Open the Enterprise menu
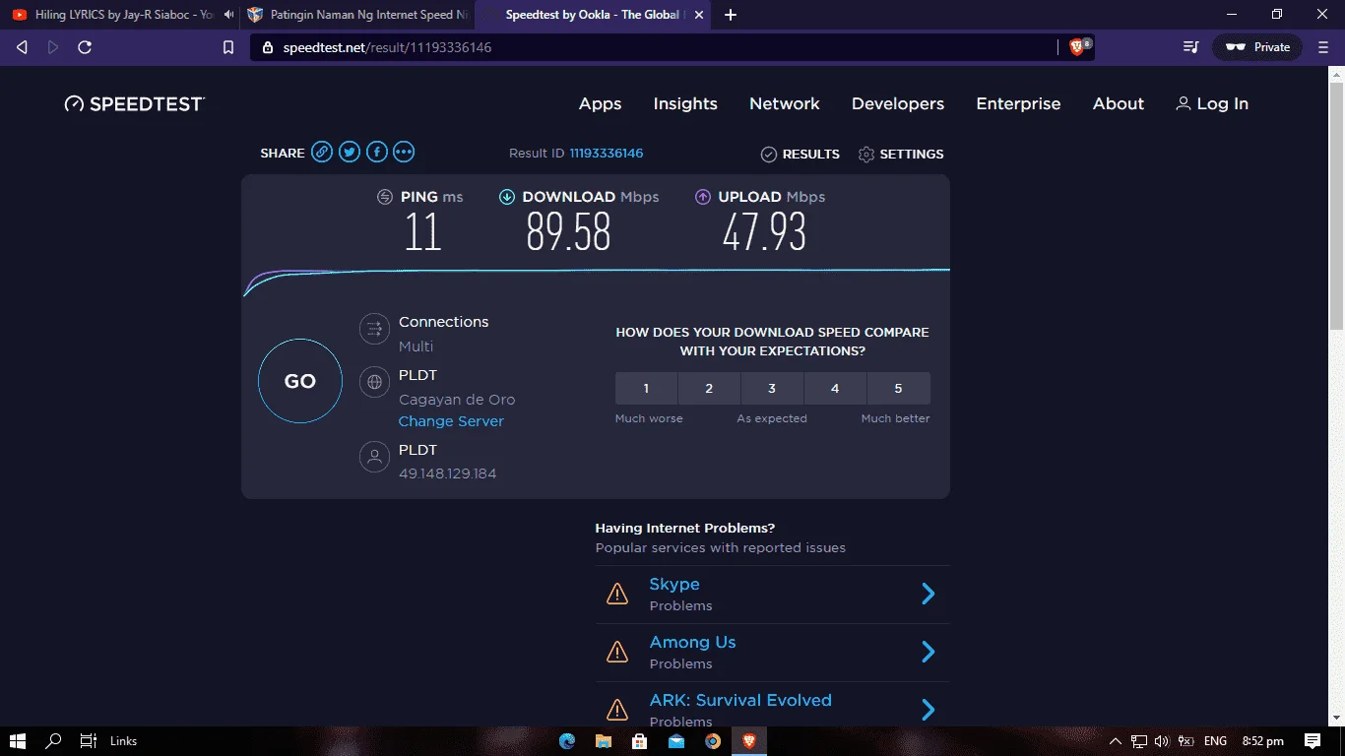 [x=1018, y=103]
